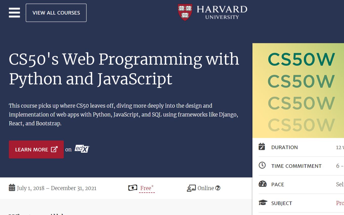This screenshot has width=344, height=215.
Task: Click the 'Online' delivery mode text
Action: [x=206, y=188]
